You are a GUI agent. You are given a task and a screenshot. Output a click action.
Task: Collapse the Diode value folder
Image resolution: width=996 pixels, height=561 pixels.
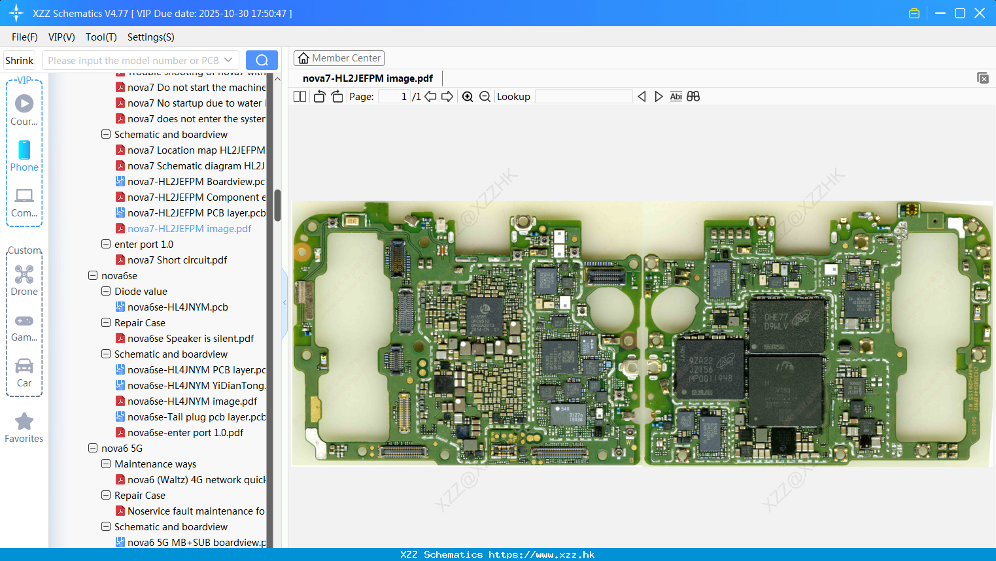tap(106, 291)
